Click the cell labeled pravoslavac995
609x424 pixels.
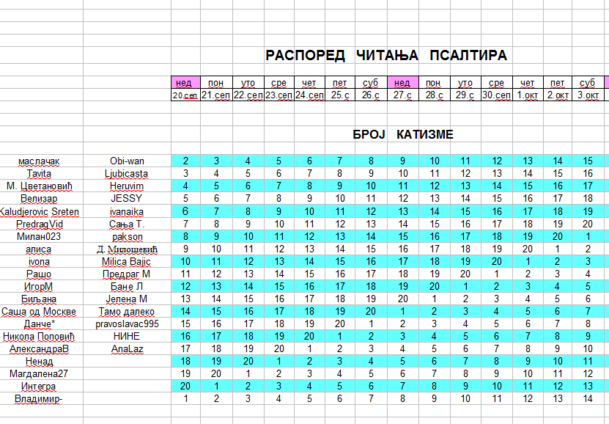(x=127, y=324)
